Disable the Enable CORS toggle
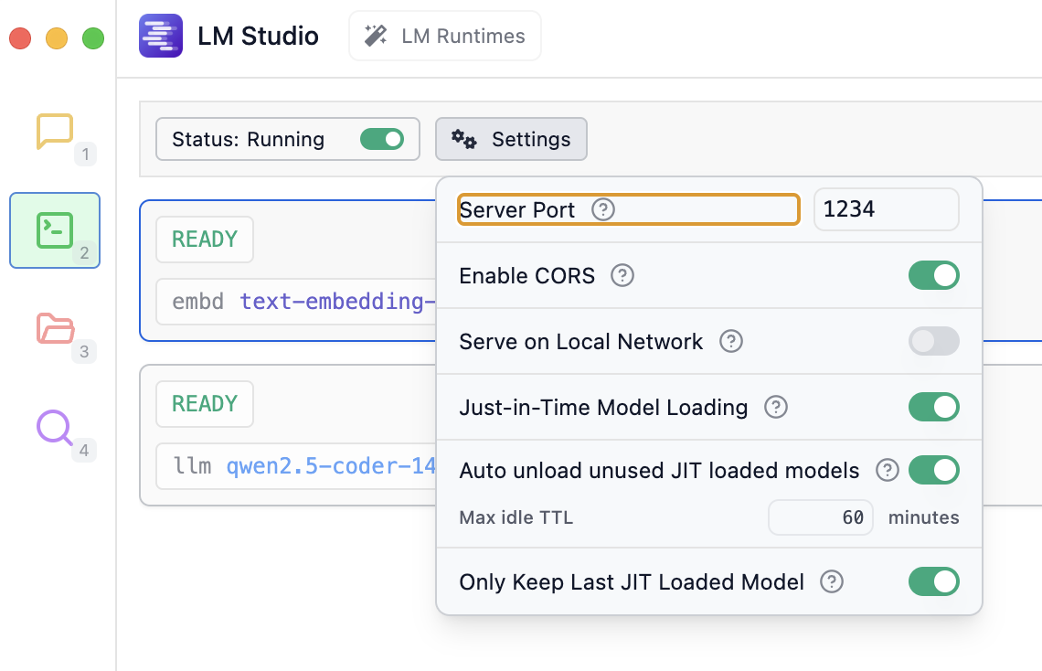Viewport: 1042px width, 671px height. [x=933, y=276]
